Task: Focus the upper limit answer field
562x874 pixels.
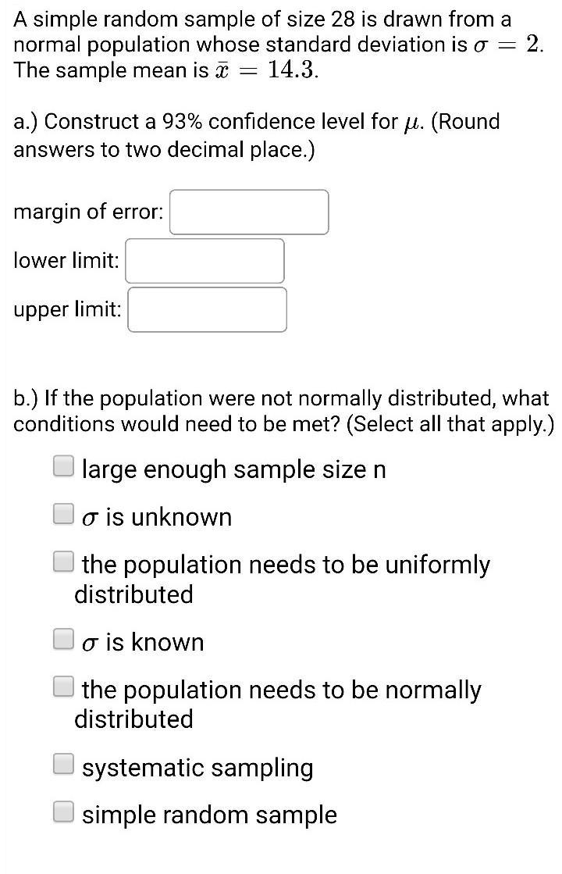Action: [207, 310]
